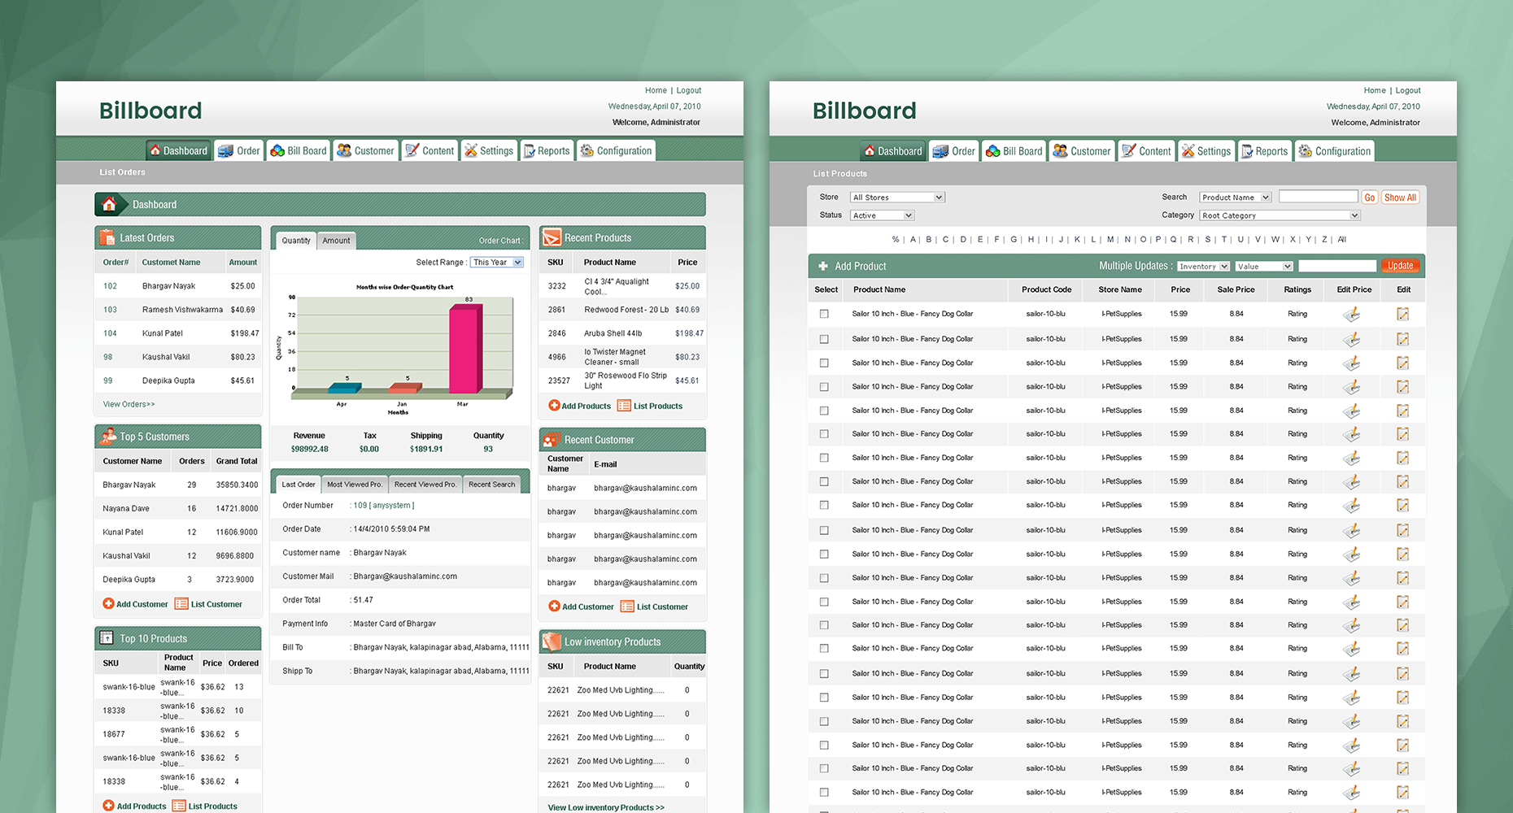Click list icon beside List Customer under Recent Customer
Image resolution: width=1513 pixels, height=813 pixels.
click(x=627, y=606)
